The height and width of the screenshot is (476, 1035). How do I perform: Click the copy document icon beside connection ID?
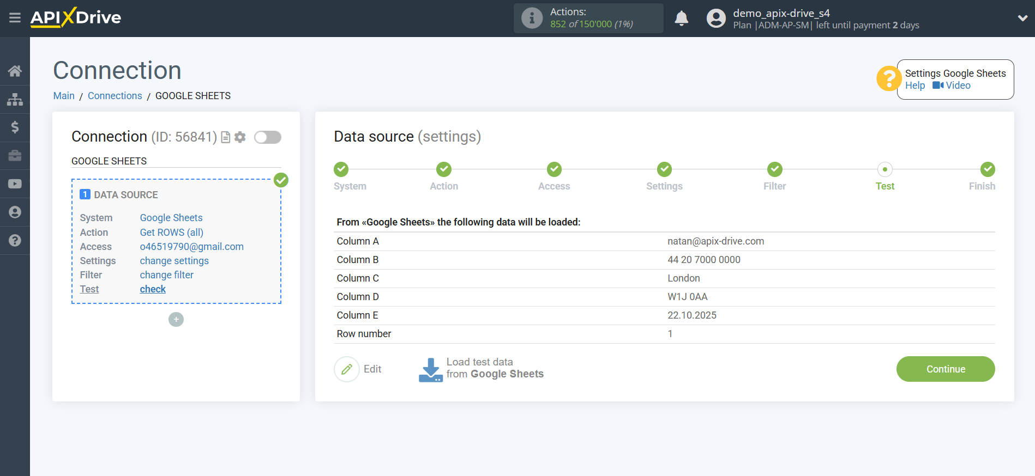(x=226, y=137)
